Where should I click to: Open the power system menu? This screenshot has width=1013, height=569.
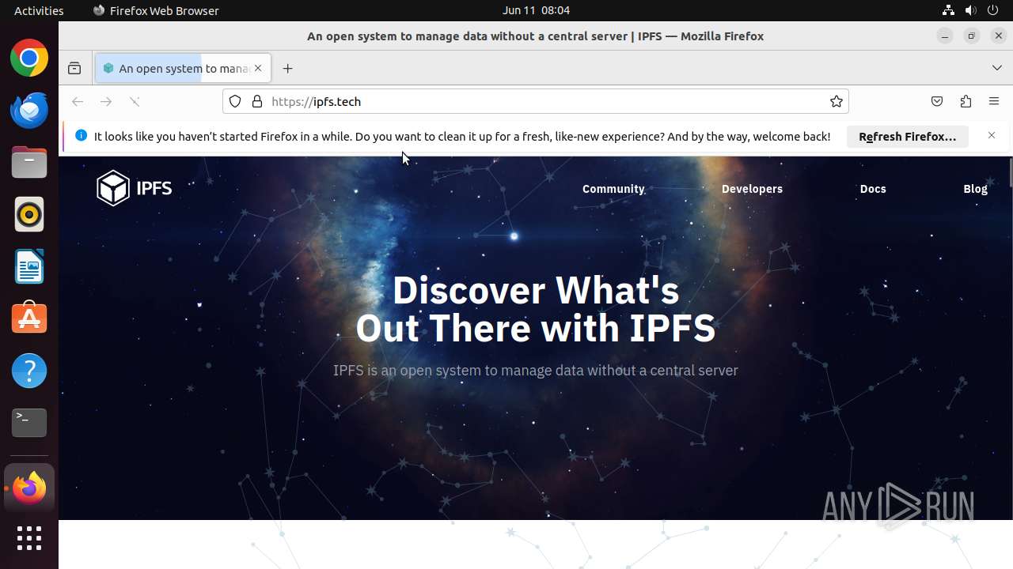[x=992, y=10]
